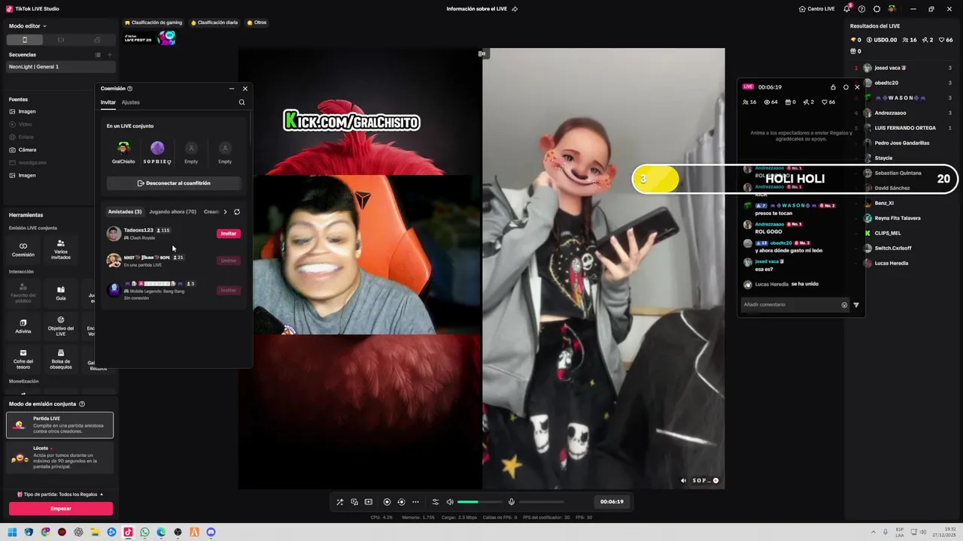This screenshot has width=963, height=541.
Task: Open the profile avatar menu
Action: tap(892, 9)
